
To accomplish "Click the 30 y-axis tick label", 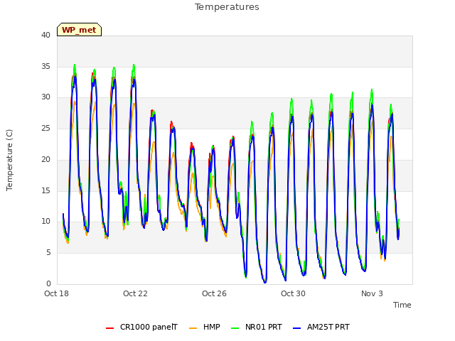I will coord(45,97).
